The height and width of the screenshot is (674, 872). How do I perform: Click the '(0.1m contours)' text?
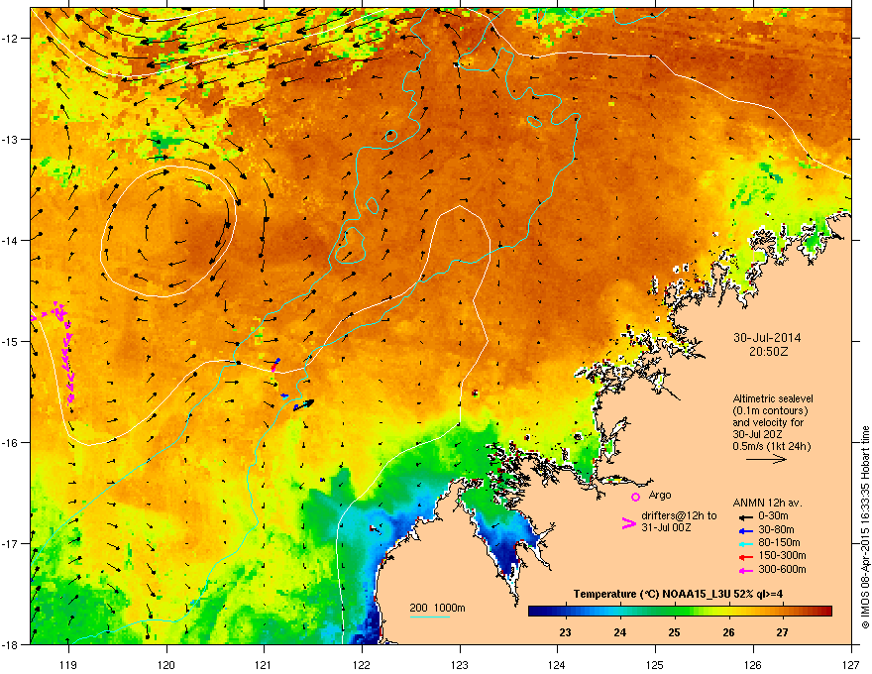click(770, 411)
